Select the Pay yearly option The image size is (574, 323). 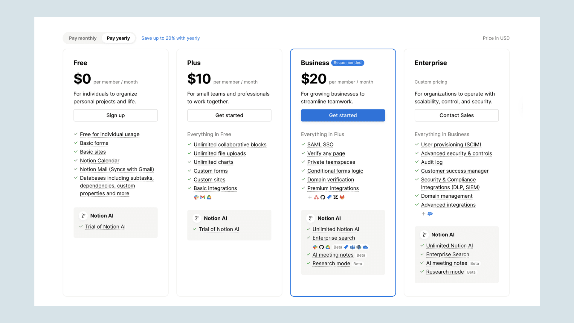click(x=118, y=38)
